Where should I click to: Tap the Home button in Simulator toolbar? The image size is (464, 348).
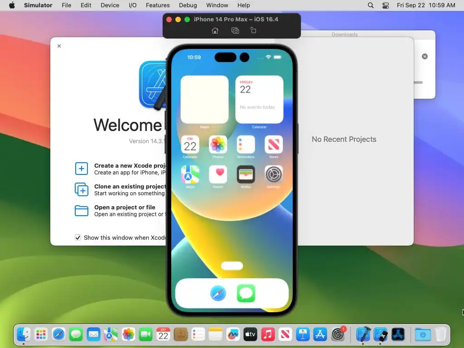pos(215,30)
